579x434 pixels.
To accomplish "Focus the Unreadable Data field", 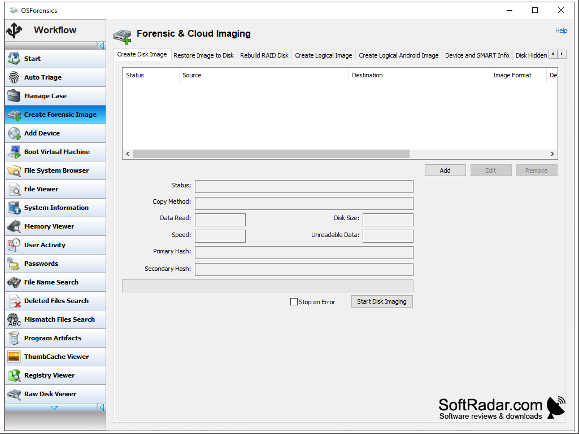I will (388, 236).
